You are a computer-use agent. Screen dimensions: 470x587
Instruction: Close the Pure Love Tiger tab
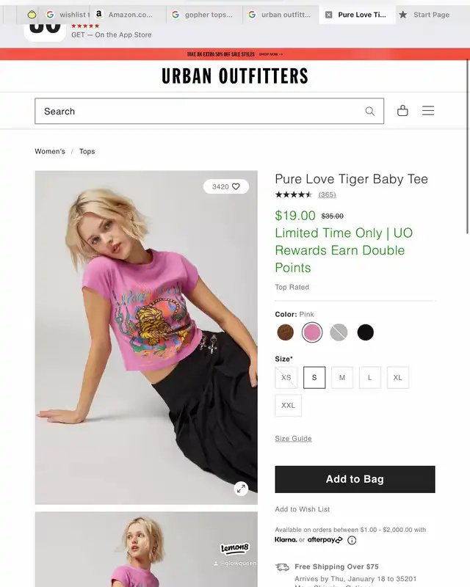329,15
